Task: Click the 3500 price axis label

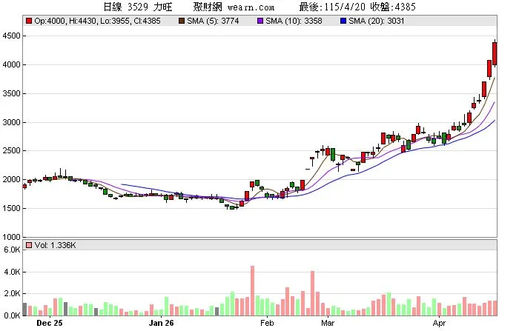Action: click(x=11, y=93)
